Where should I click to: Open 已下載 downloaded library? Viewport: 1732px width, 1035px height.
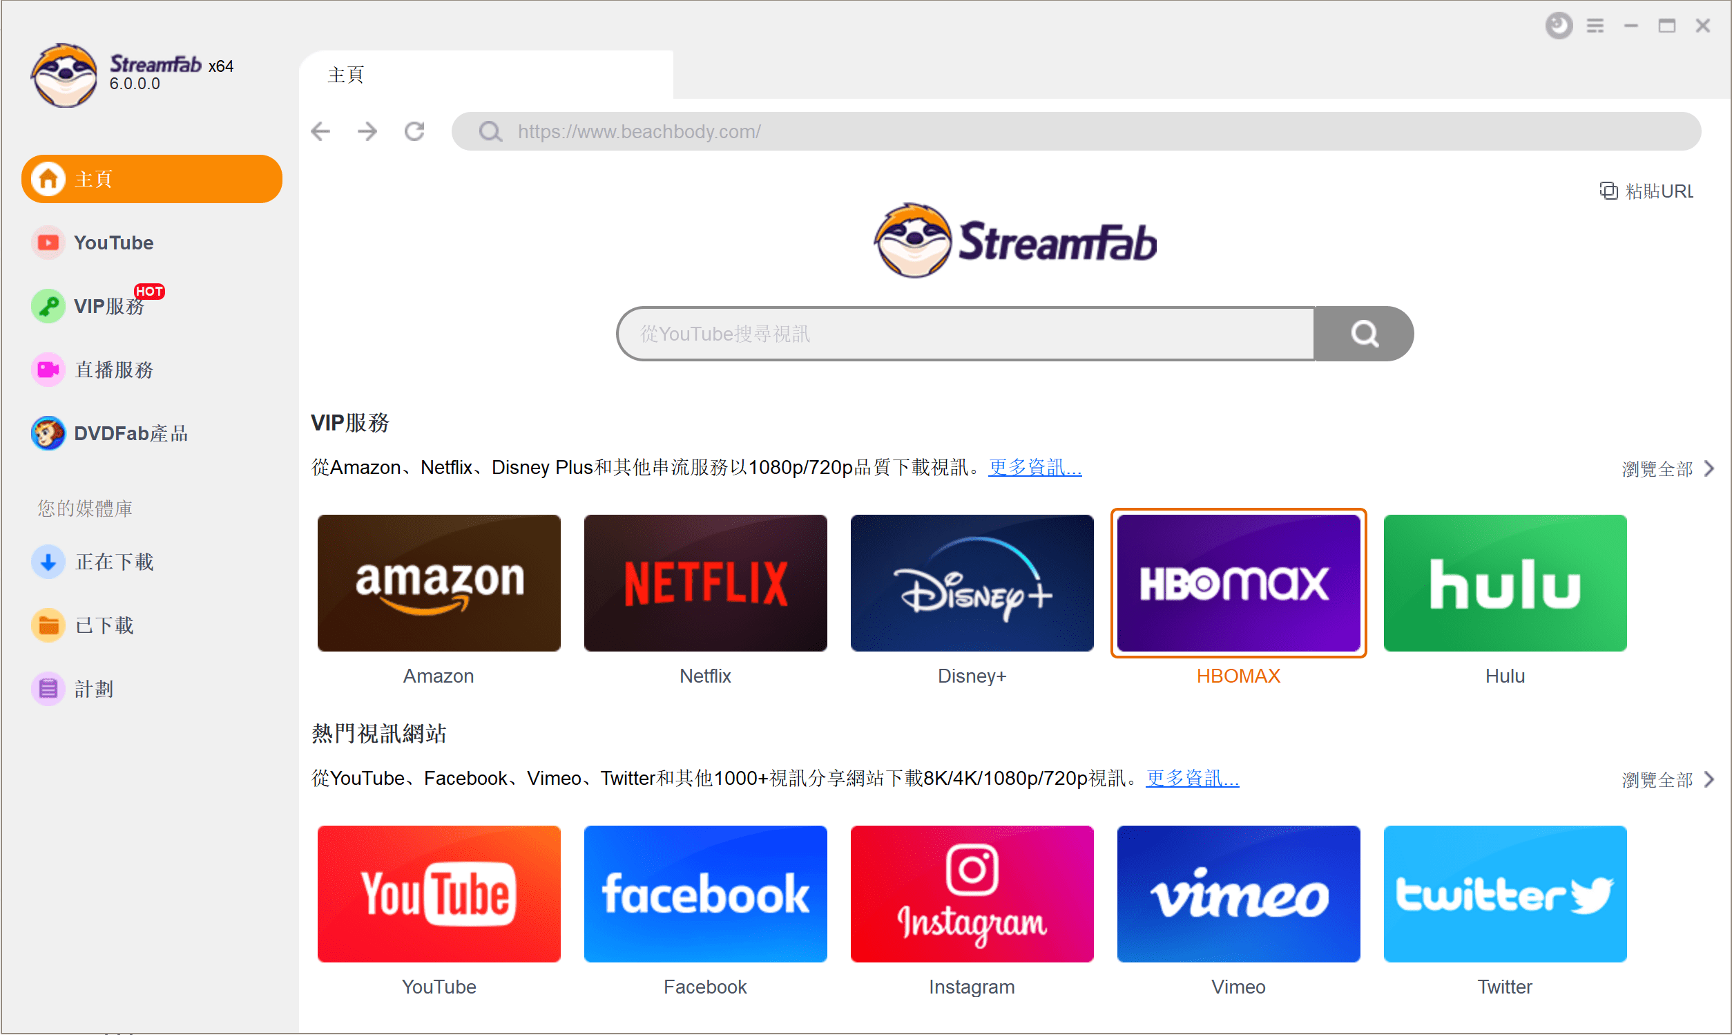pos(82,625)
